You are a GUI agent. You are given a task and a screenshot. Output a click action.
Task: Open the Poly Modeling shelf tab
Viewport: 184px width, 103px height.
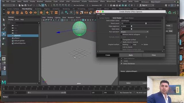pyautogui.click(x=27, y=9)
